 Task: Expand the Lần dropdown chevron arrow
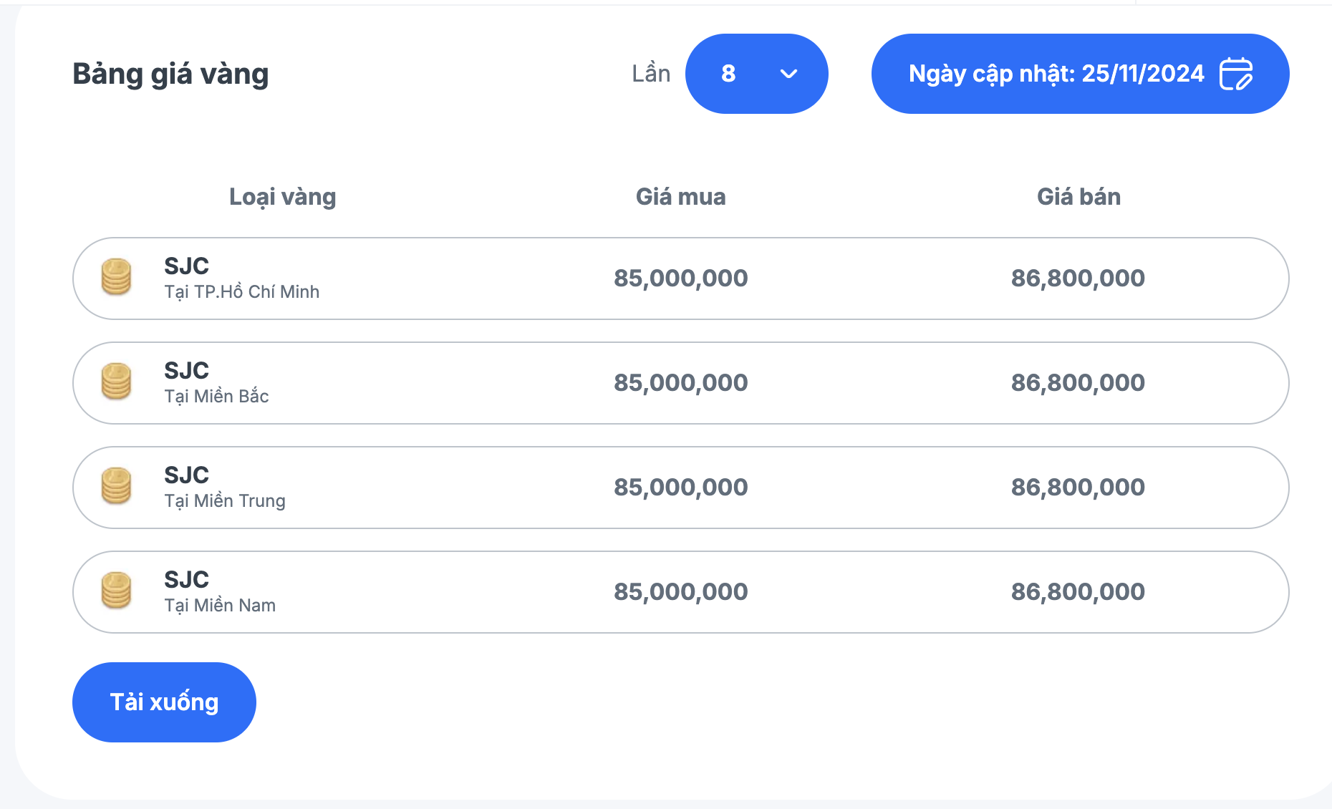point(788,74)
